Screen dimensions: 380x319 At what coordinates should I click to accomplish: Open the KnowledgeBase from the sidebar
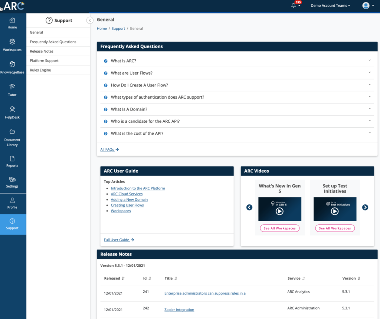pos(12,68)
